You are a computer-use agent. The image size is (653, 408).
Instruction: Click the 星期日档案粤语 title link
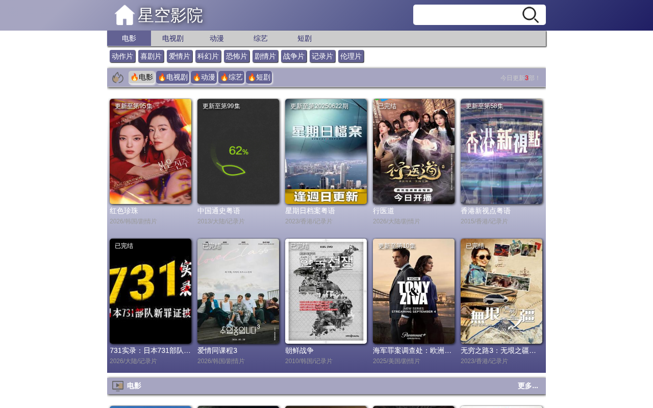pos(310,211)
